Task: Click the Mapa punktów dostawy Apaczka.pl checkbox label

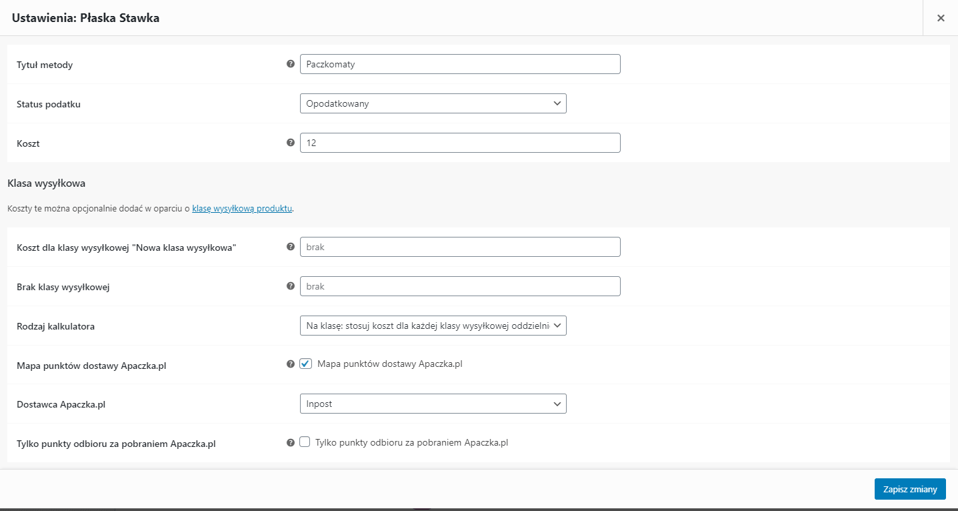Action: [x=390, y=364]
